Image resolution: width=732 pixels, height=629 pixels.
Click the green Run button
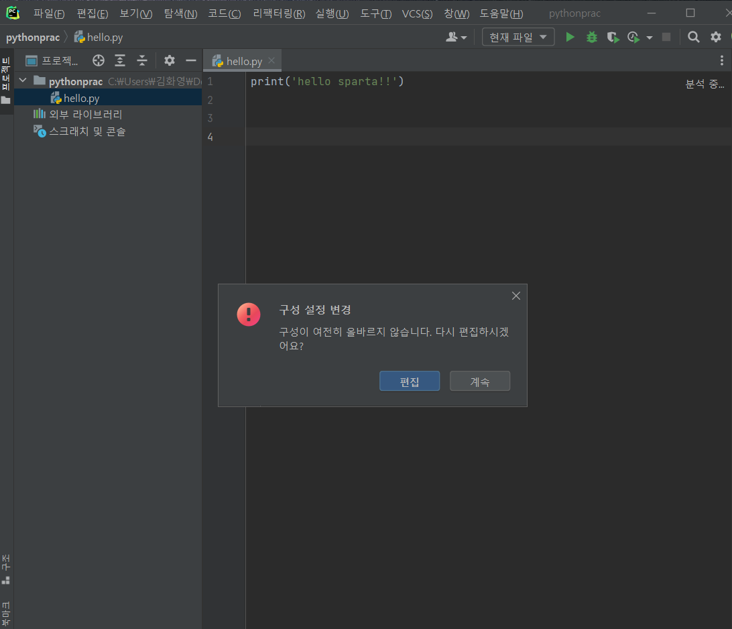570,38
